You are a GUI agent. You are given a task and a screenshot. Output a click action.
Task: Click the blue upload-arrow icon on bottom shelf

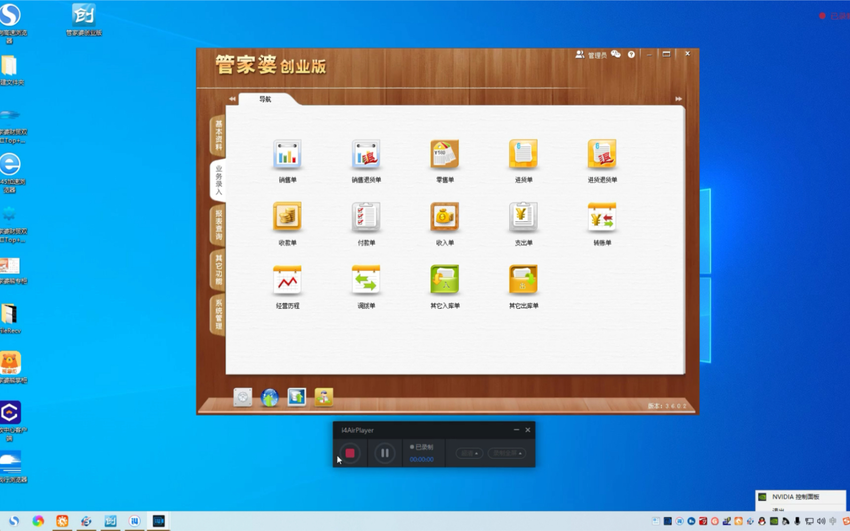point(297,397)
